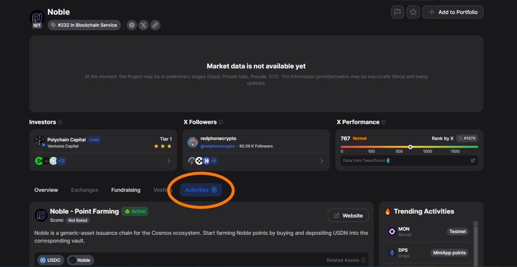This screenshot has width=517, height=267.
Task: Open the @redphonecrypto handle link
Action: pyautogui.click(x=218, y=146)
